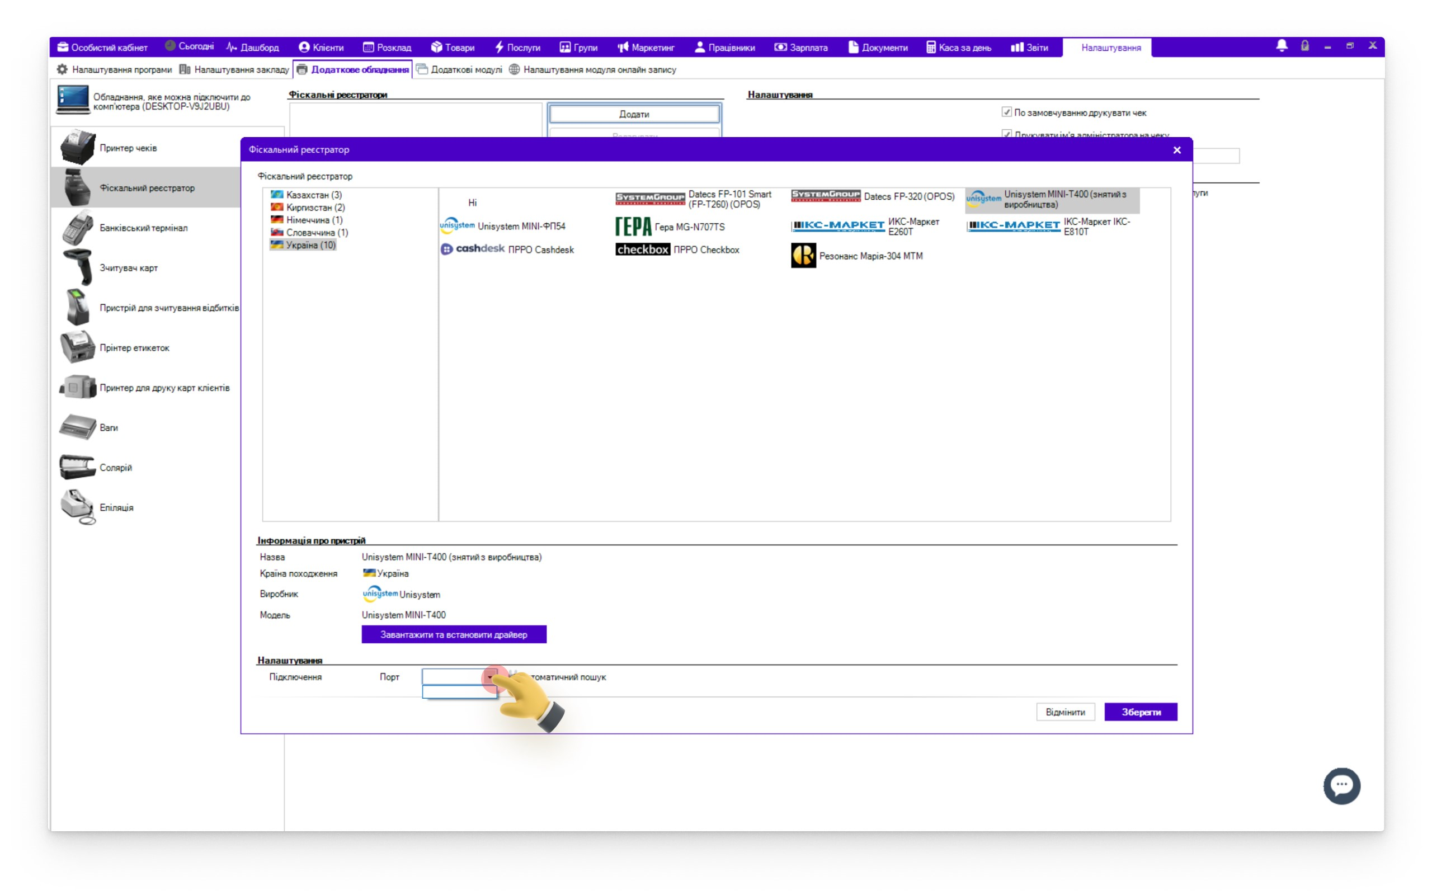Open the Звіти reports tab

[1030, 48]
